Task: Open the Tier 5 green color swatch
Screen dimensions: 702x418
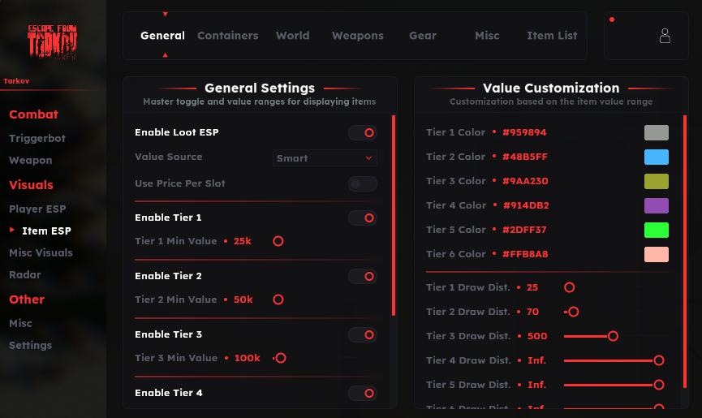Action: point(656,230)
